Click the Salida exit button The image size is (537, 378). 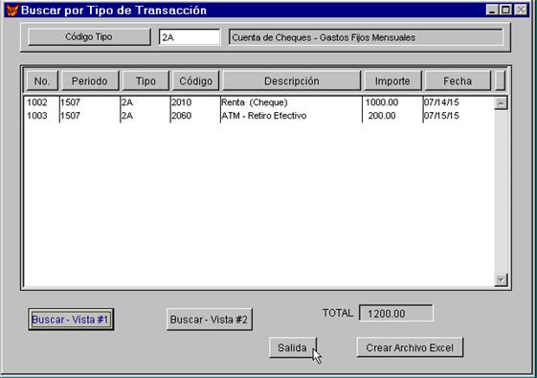pyautogui.click(x=293, y=347)
